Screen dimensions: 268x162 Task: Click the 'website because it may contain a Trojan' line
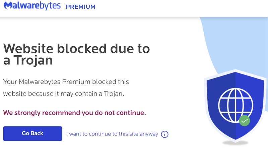point(64,94)
